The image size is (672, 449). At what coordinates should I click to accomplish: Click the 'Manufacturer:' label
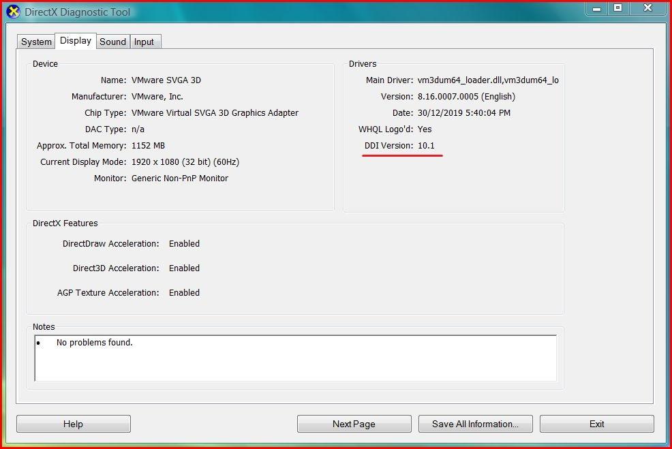99,96
